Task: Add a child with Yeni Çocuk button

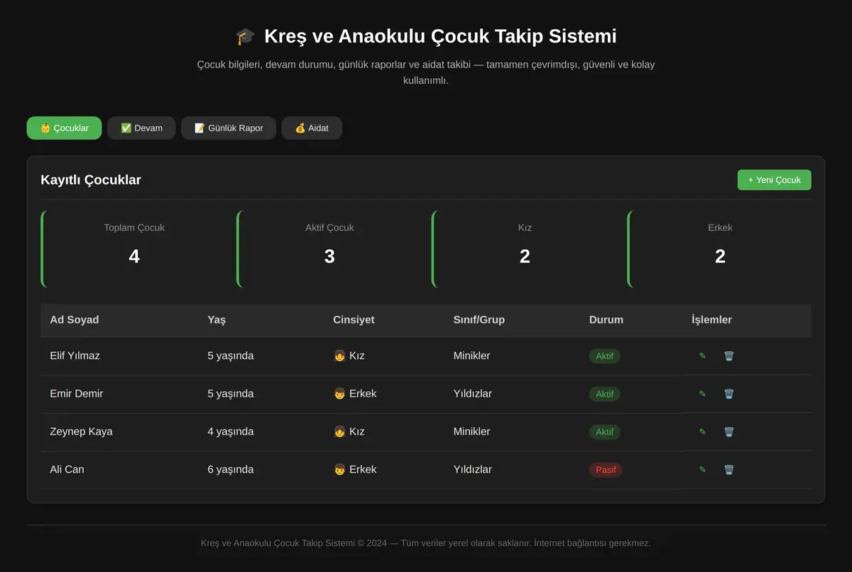Action: click(x=774, y=180)
